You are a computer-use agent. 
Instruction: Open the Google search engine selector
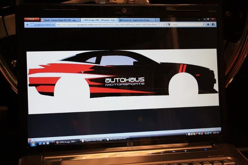(169, 24)
